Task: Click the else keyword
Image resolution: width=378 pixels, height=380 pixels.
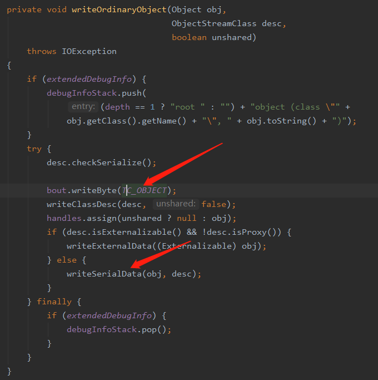Action: click(x=67, y=260)
